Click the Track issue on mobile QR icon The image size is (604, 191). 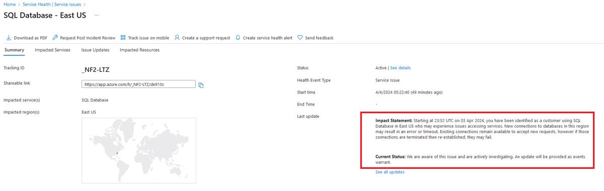pyautogui.click(x=123, y=38)
